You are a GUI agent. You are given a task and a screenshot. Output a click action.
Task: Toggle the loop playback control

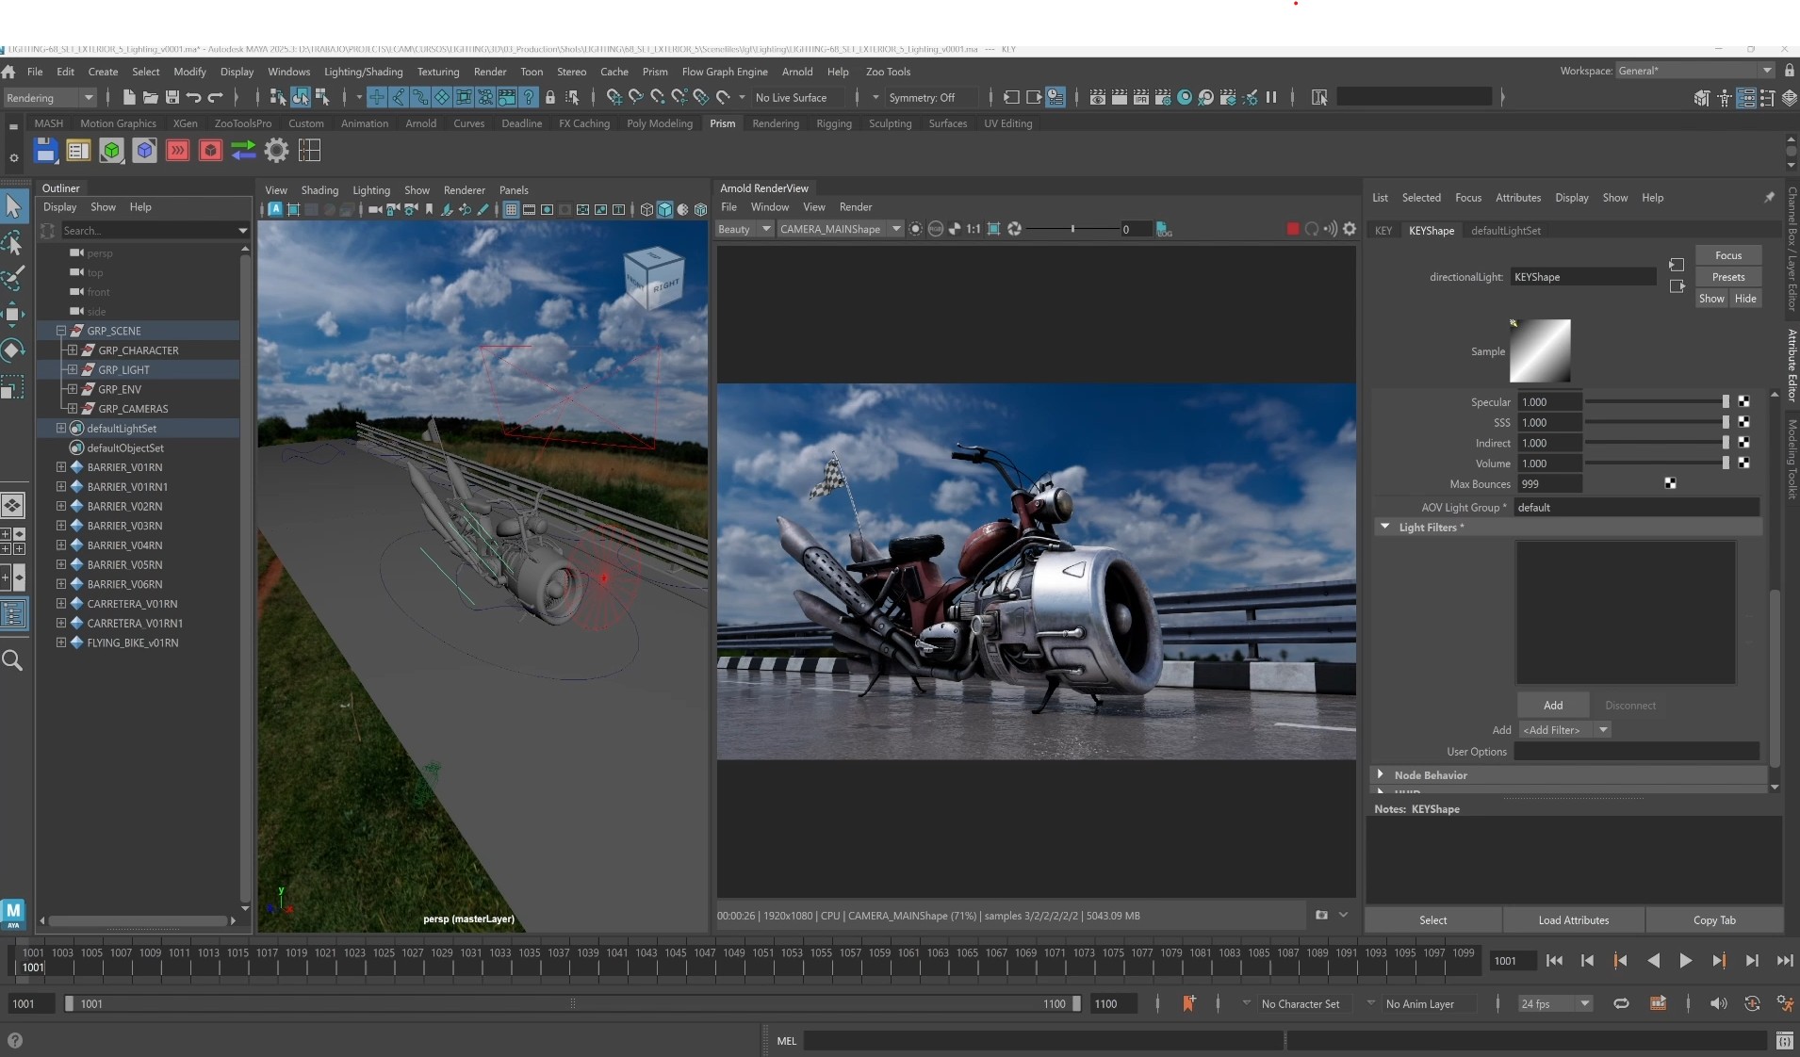1621,1003
